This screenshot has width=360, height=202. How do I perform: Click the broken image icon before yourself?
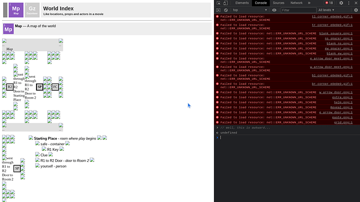pos(38,165)
